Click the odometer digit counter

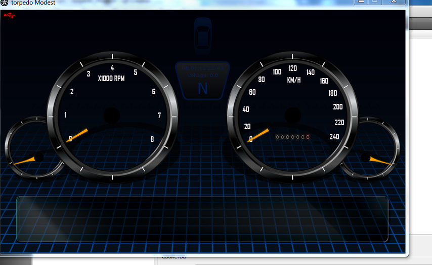tap(292, 137)
